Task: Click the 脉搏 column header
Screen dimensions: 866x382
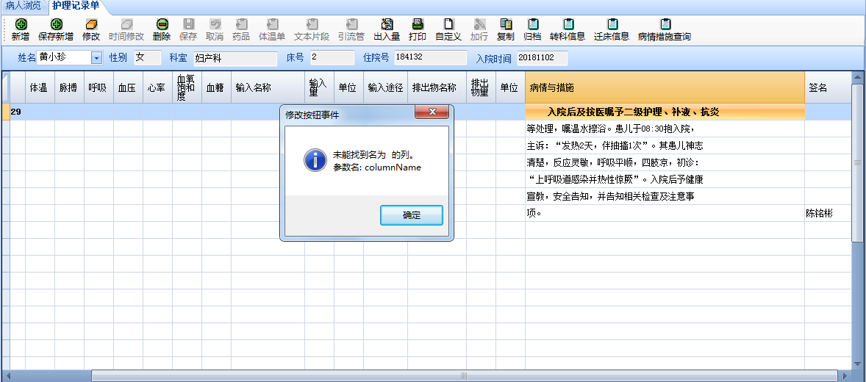Action: pos(69,87)
